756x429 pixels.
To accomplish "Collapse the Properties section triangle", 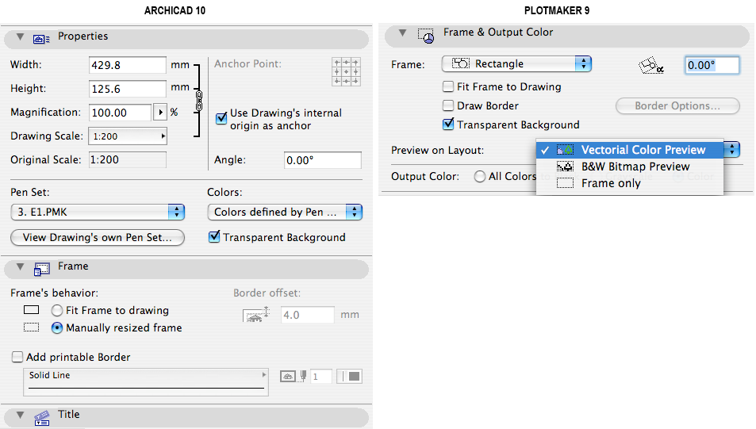I will [x=20, y=37].
